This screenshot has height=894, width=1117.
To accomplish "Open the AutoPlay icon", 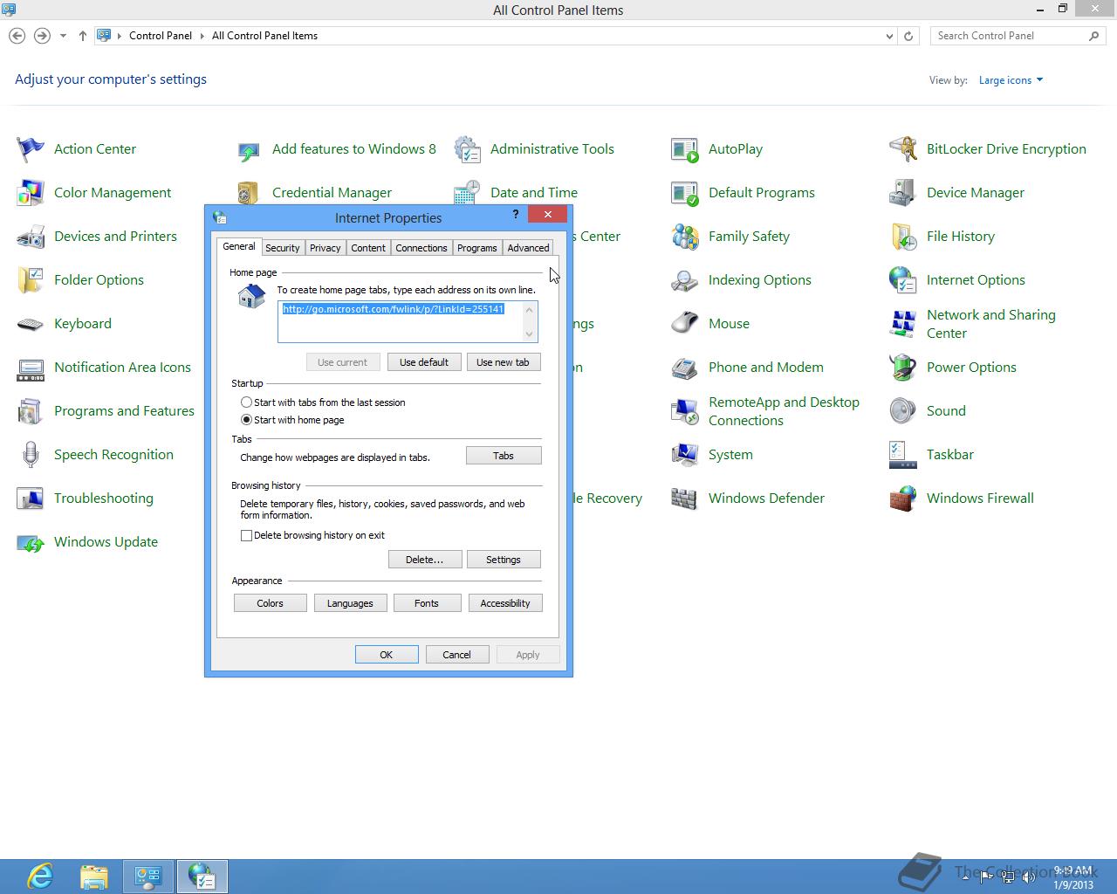I will tap(685, 149).
